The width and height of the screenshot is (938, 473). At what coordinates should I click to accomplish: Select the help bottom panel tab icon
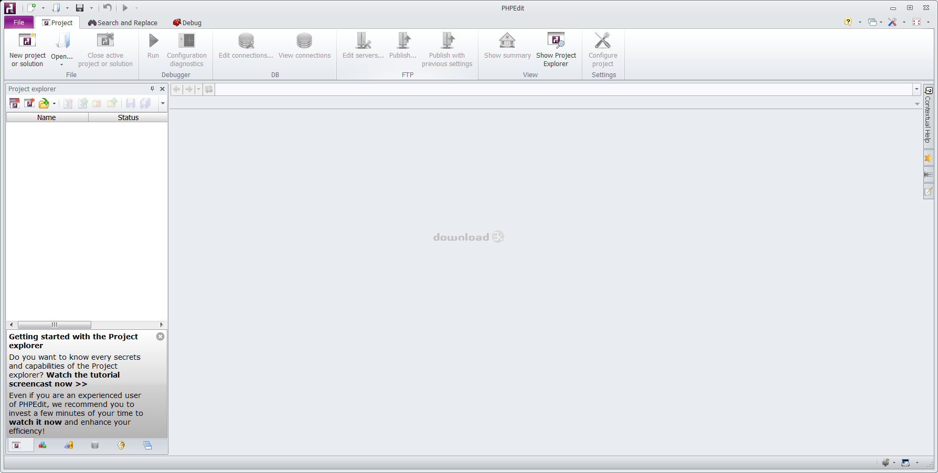121,445
